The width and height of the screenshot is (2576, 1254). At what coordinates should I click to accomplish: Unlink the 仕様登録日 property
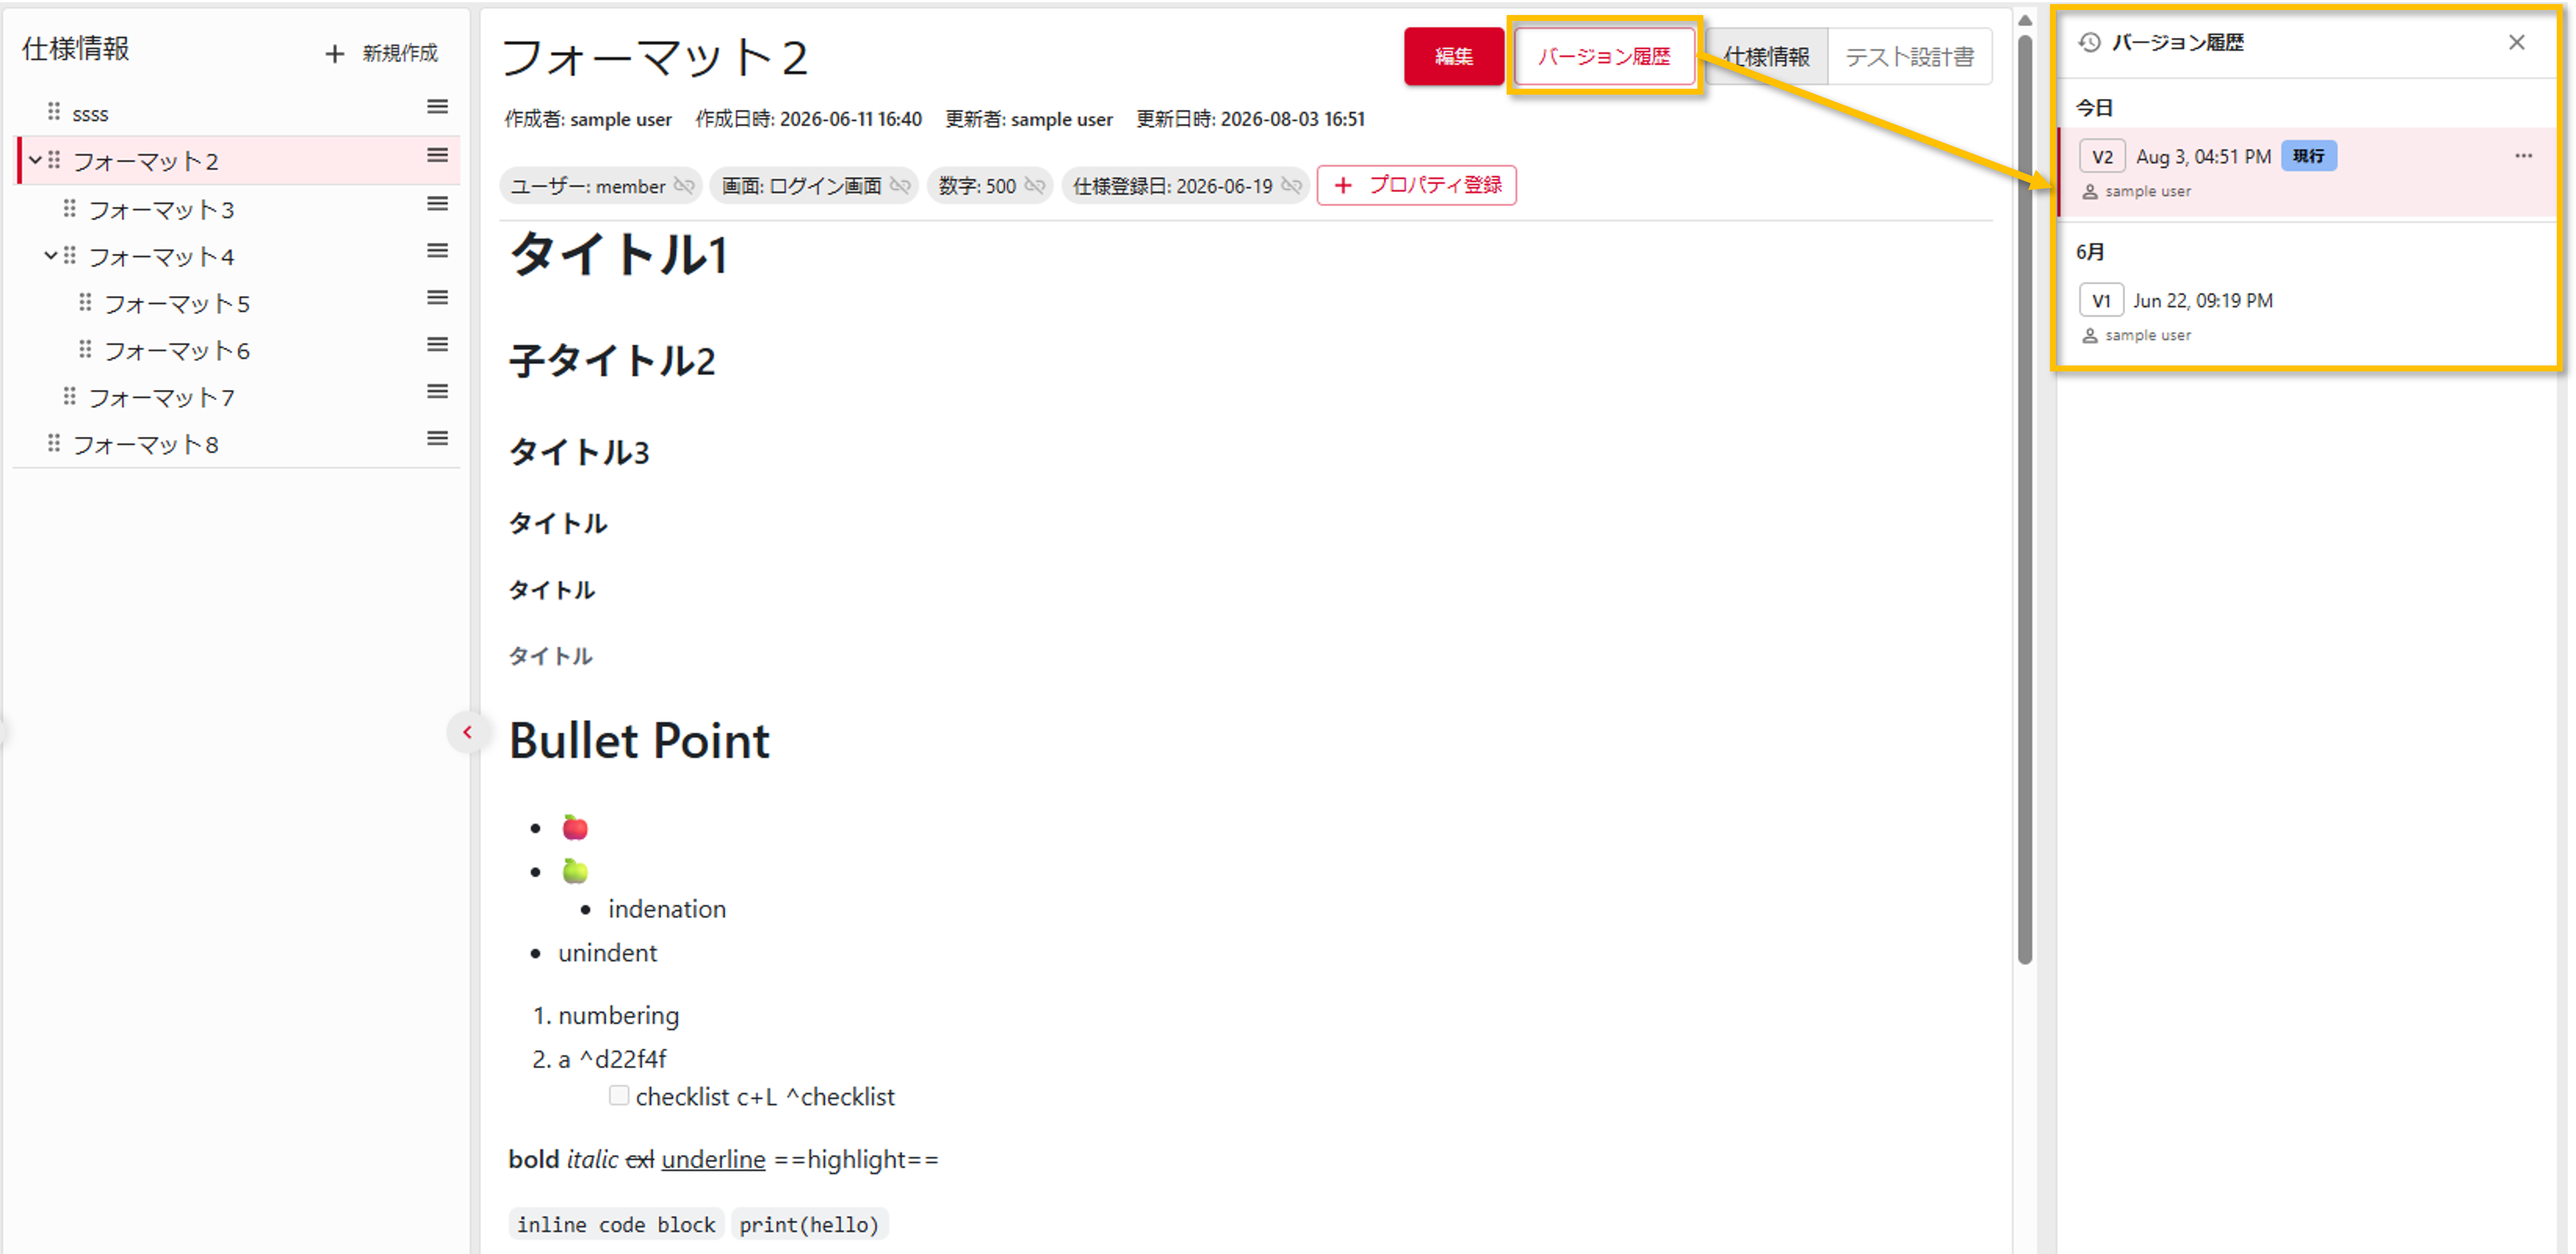tap(1292, 186)
